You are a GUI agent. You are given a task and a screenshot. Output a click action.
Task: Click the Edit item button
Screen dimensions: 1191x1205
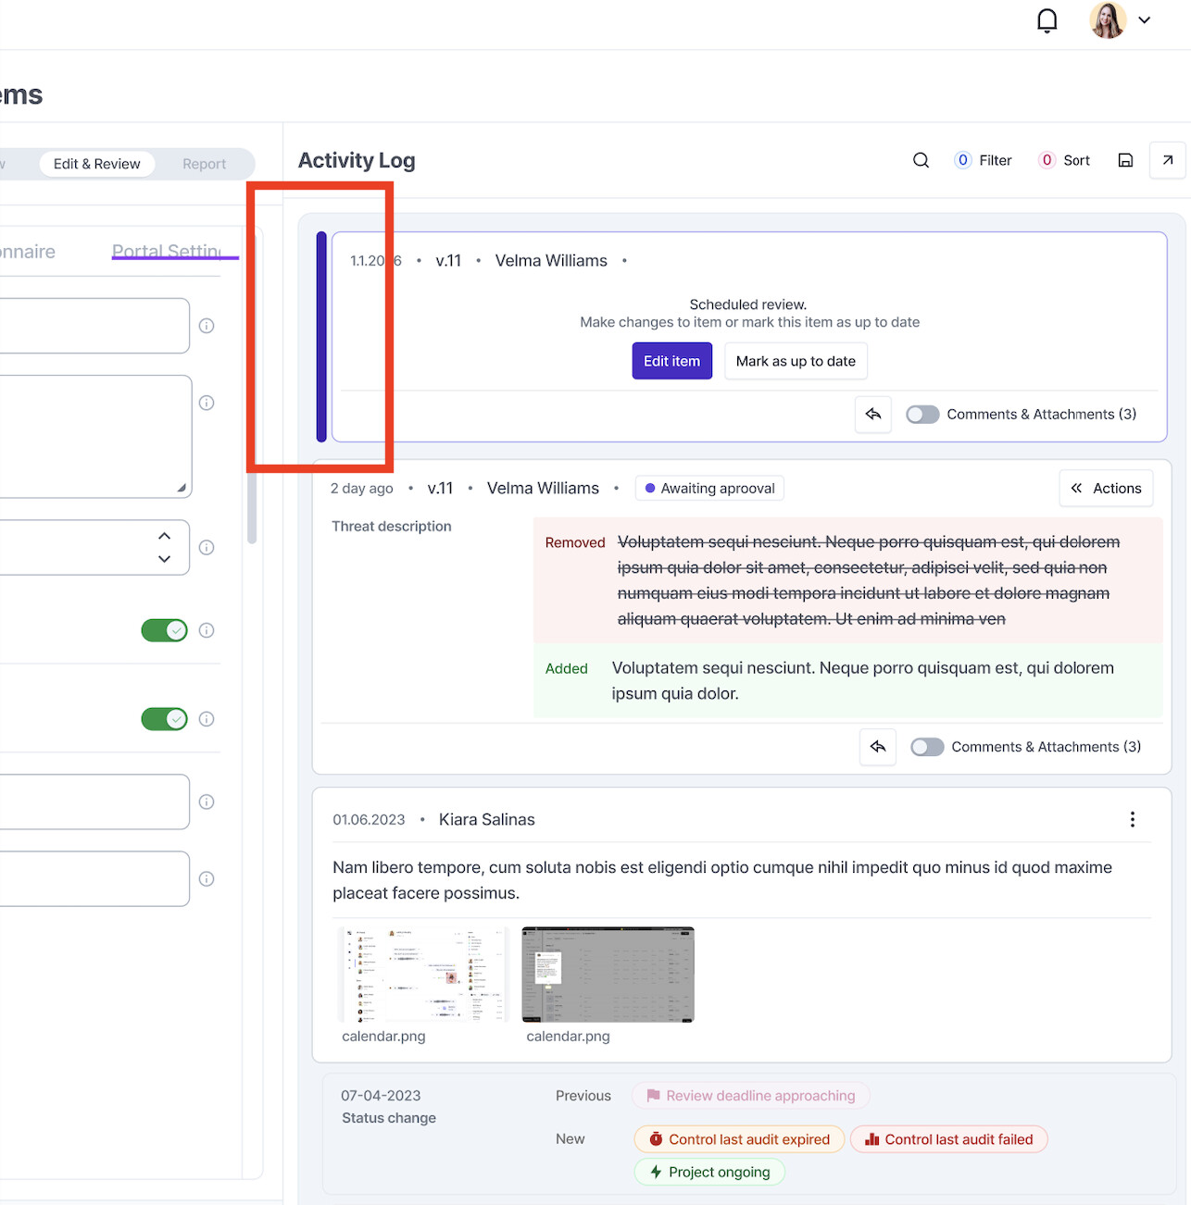pos(671,361)
